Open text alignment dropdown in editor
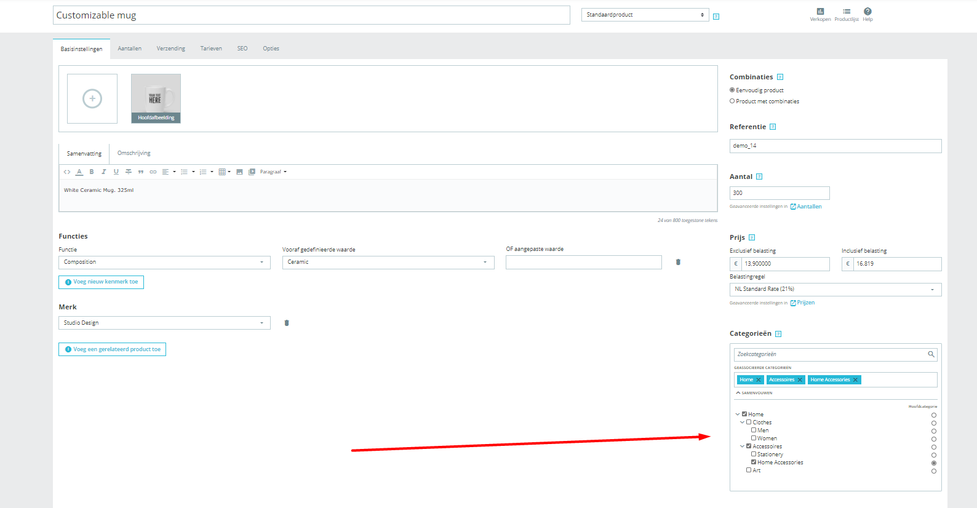 coord(169,172)
